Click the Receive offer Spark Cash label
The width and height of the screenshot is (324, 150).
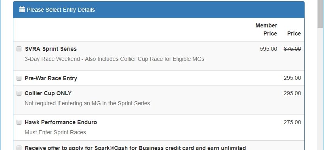coord(135,148)
